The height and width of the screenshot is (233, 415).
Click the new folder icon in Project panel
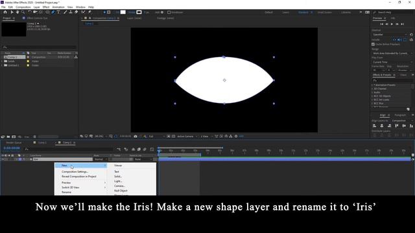point(8,137)
